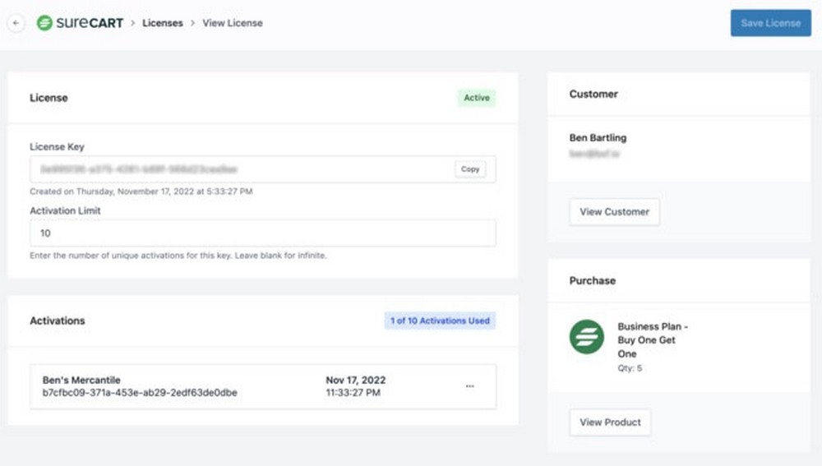Click the 11:33:27 PM activation time
Image resolution: width=822 pixels, height=466 pixels.
(353, 393)
